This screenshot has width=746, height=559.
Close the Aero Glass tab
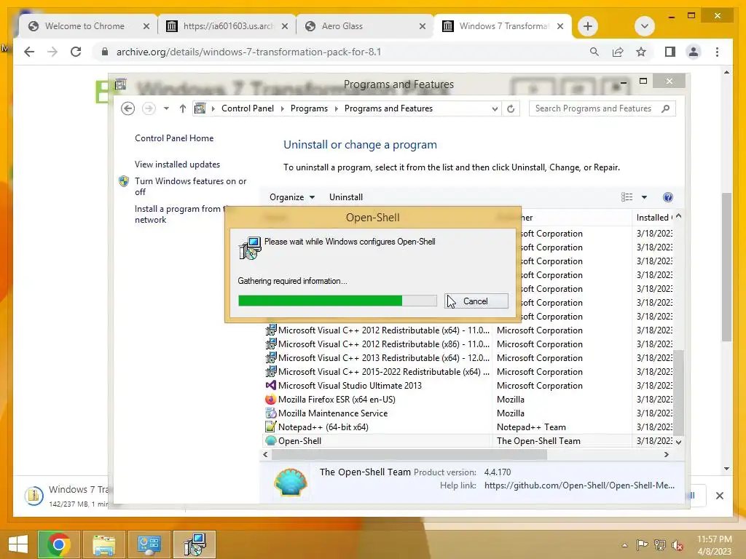(423, 27)
